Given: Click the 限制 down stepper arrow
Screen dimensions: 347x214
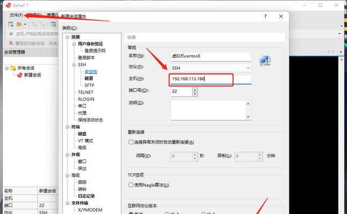Looking at the screenshot, I should click(260, 158).
